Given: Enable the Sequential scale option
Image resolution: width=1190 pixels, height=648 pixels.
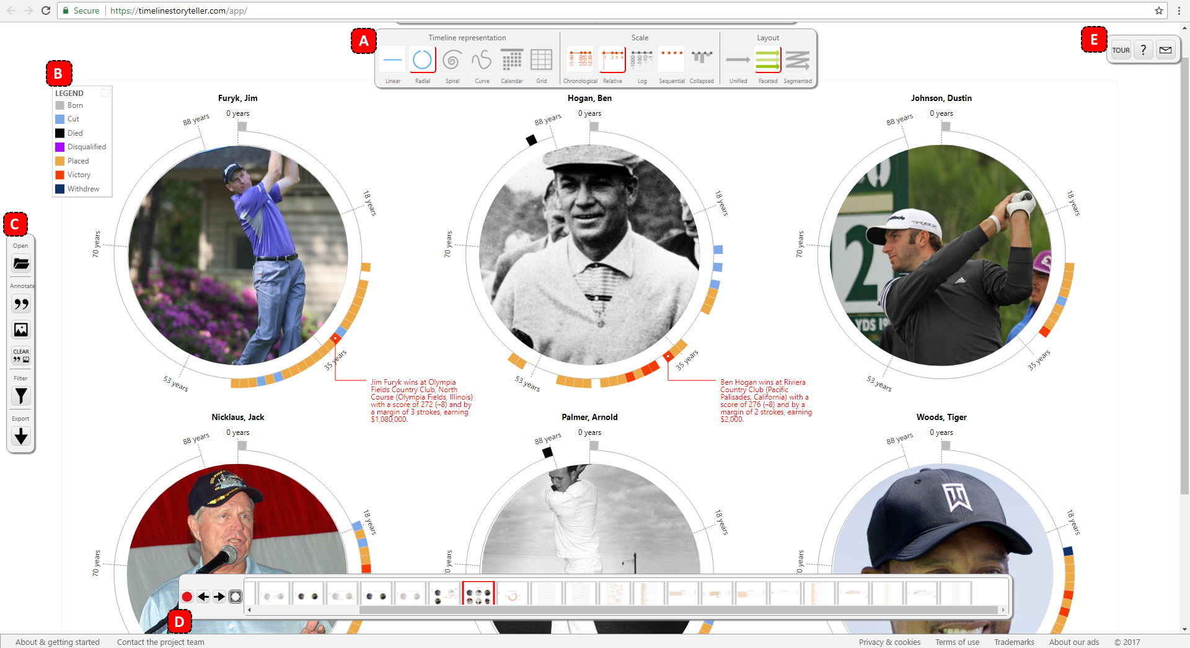Looking at the screenshot, I should pyautogui.click(x=671, y=60).
